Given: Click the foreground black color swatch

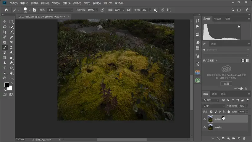Looking at the screenshot, I should point(7,85).
